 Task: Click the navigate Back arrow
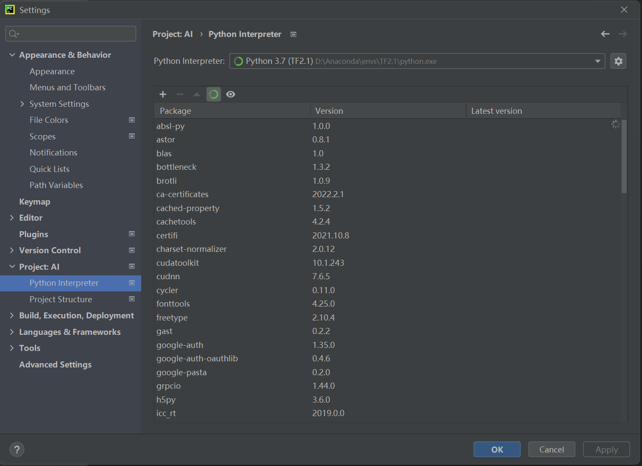point(605,34)
